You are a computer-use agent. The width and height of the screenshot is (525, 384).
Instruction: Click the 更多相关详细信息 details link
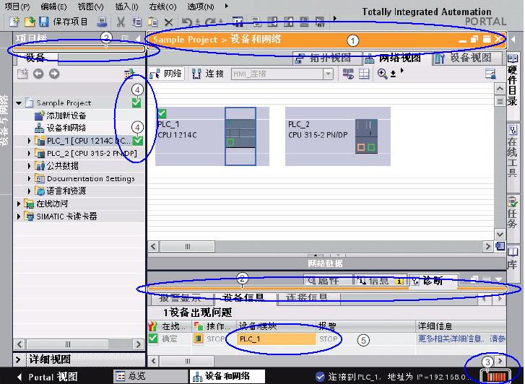point(461,339)
